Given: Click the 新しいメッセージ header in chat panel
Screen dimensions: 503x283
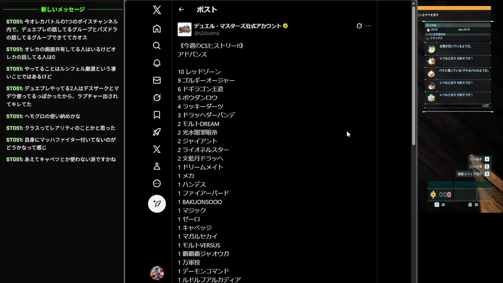Looking at the screenshot, I should click(63, 9).
